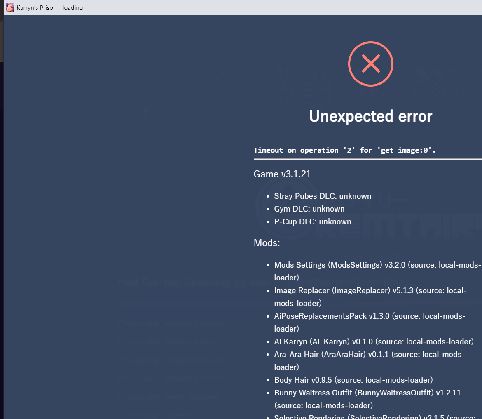The width and height of the screenshot is (482, 419).
Task: Select Ara-Ara Hair v0.1.1 entry
Action: click(x=370, y=360)
